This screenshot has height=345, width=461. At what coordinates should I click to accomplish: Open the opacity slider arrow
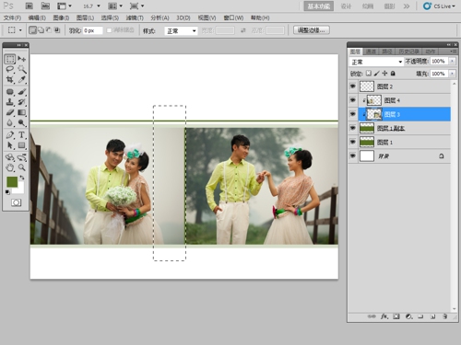[452, 62]
